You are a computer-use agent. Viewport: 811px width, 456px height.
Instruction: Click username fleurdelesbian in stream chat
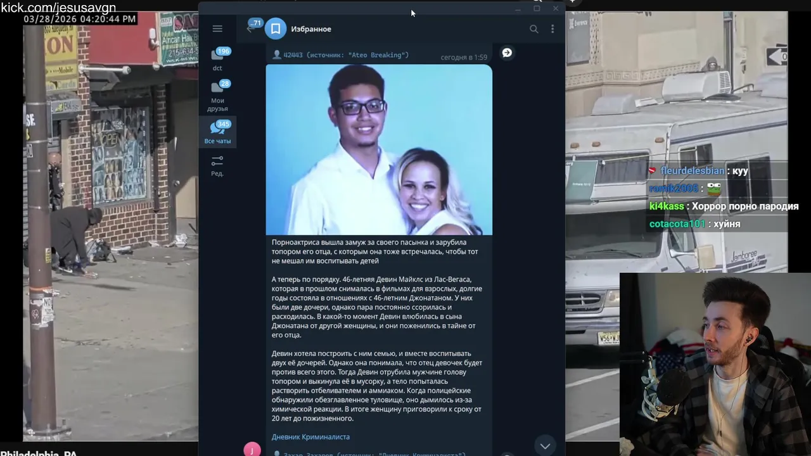[x=693, y=170]
